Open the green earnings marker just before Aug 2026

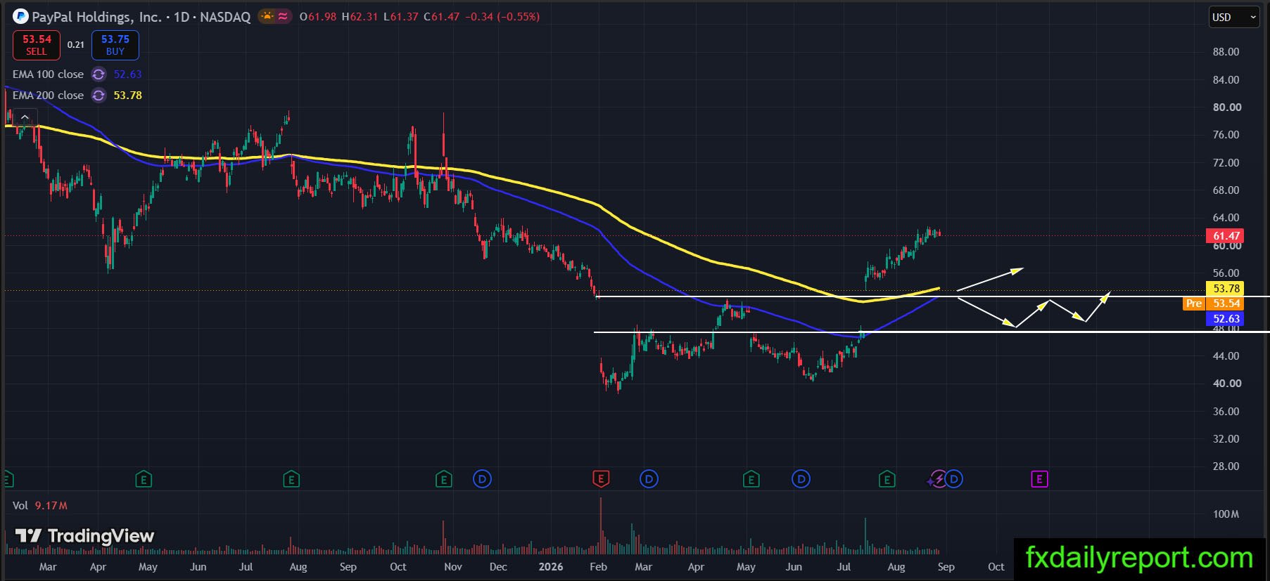pos(887,479)
